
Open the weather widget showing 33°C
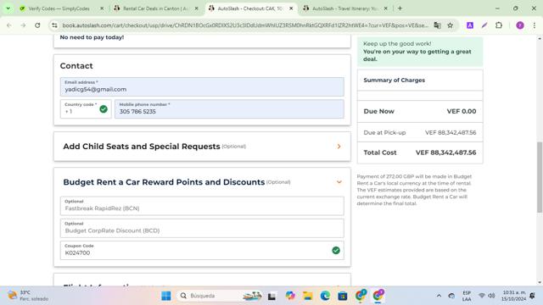pyautogui.click(x=28, y=296)
